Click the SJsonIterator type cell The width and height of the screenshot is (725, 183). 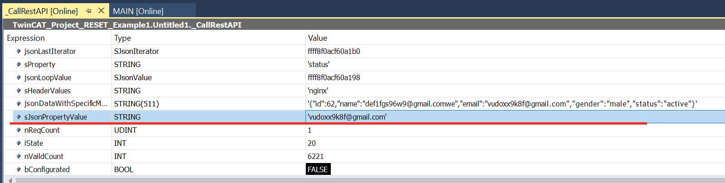pyautogui.click(x=136, y=51)
